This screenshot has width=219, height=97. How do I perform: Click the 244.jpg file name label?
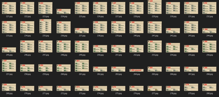[209, 36]
